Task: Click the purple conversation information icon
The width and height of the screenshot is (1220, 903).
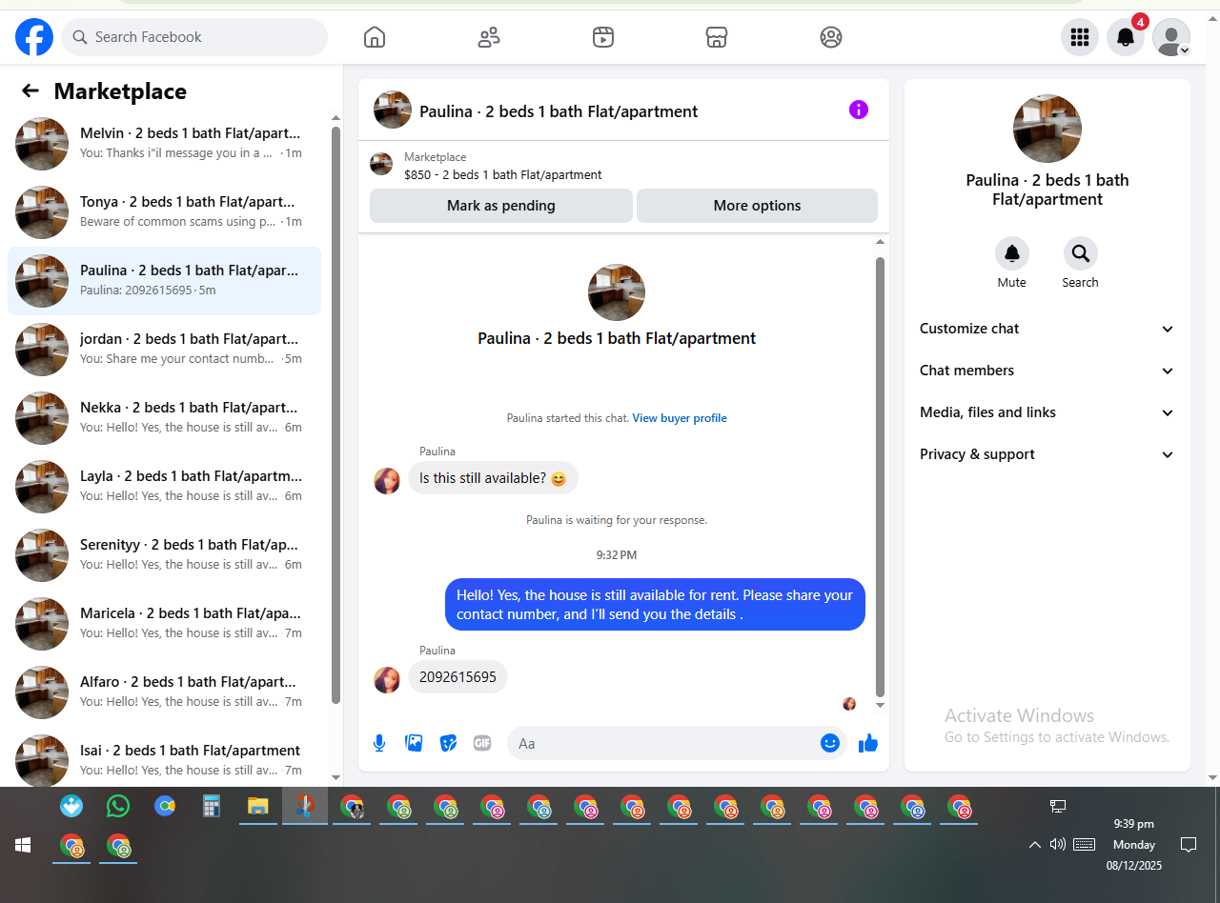Action: (x=859, y=110)
